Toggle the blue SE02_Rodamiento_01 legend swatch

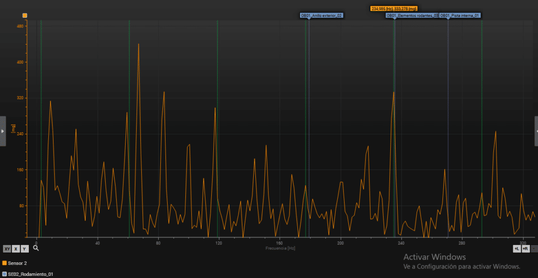click(4, 274)
